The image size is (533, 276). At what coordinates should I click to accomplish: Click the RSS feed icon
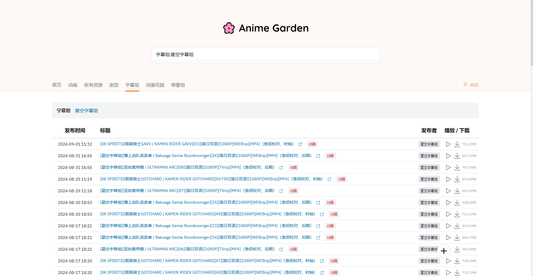tap(466, 85)
